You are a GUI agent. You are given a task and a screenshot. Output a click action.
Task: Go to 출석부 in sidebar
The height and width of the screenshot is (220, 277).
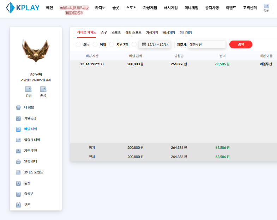click(29, 194)
